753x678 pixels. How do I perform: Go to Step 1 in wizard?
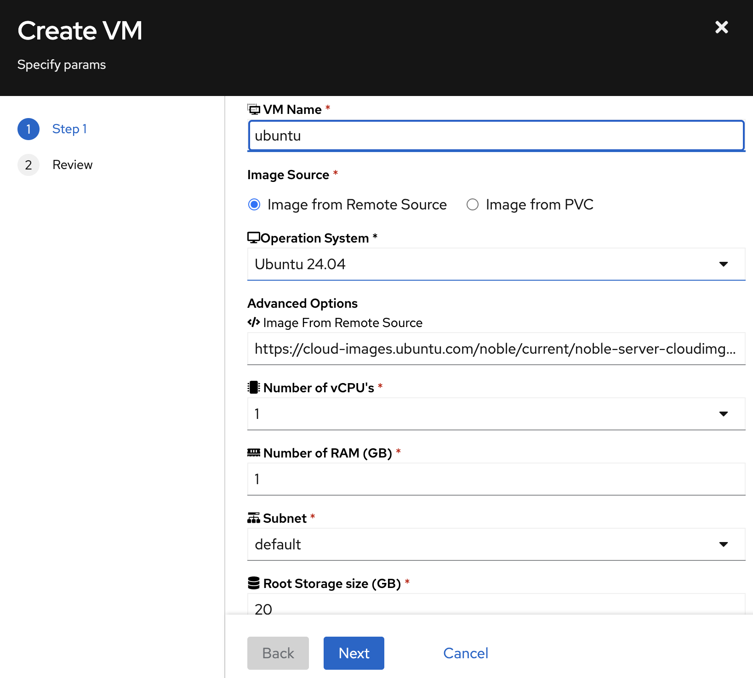(69, 129)
